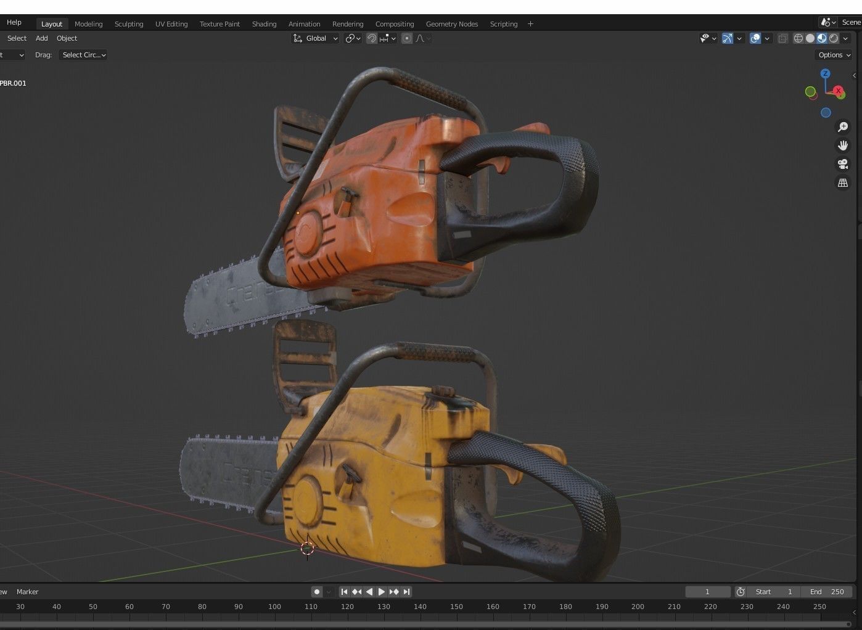Switch to solid viewport shading
The height and width of the screenshot is (630, 862).
pos(810,38)
